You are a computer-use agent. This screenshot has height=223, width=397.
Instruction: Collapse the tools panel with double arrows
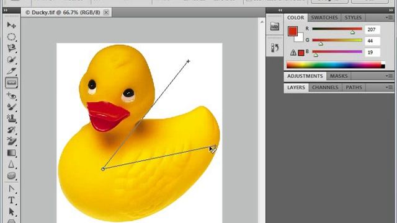[6, 11]
